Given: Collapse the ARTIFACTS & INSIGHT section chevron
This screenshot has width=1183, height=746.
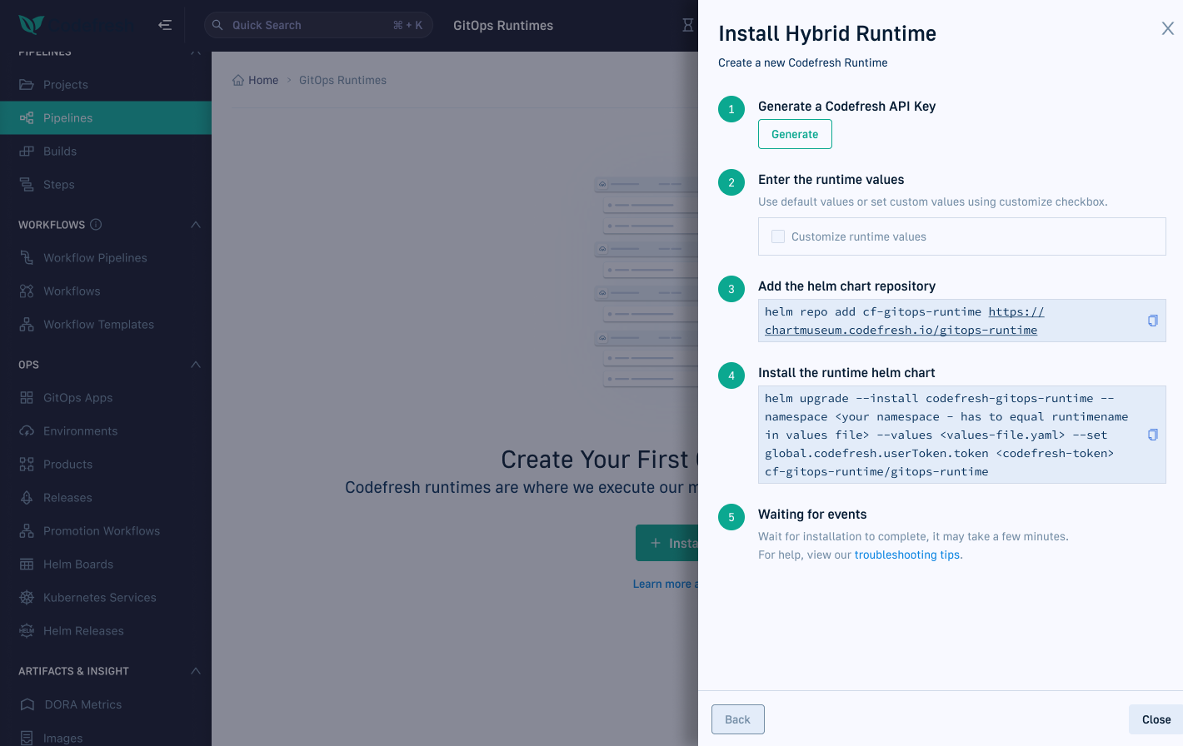Looking at the screenshot, I should [196, 671].
